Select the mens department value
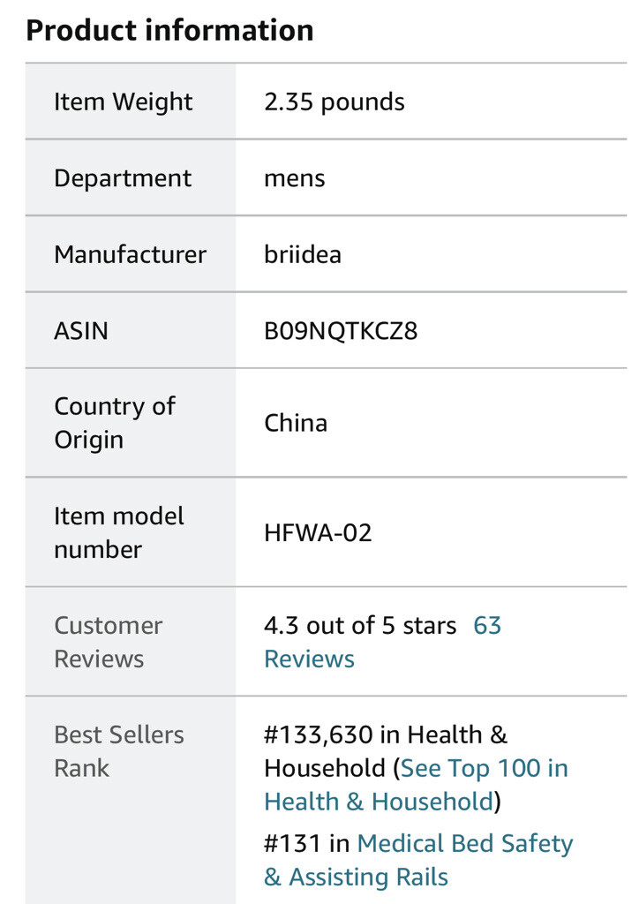639x904 pixels. (x=295, y=178)
